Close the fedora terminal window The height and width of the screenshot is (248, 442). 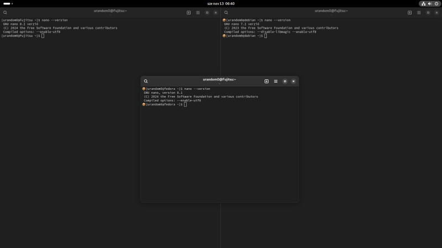pos(293,81)
